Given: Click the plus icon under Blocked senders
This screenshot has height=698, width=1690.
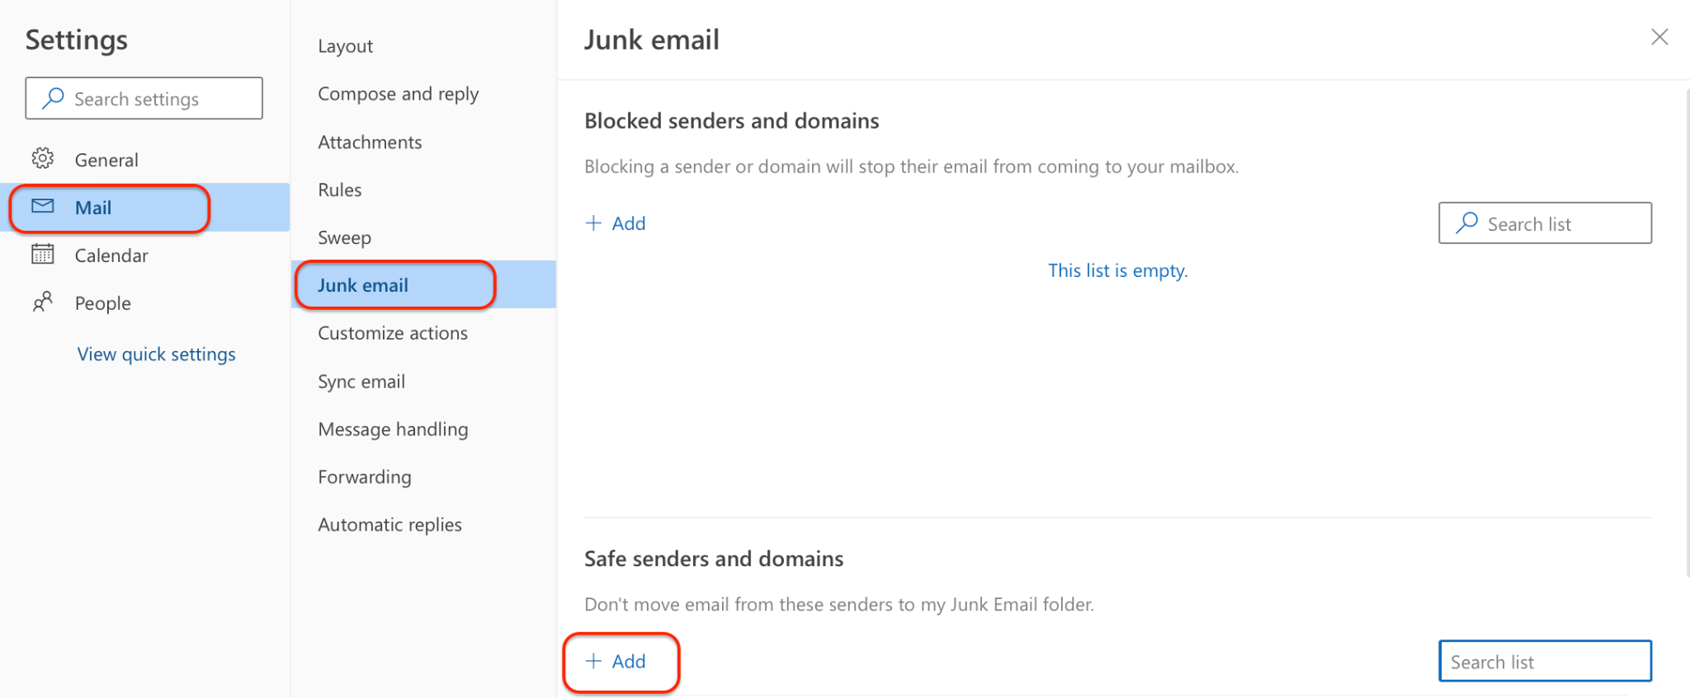Looking at the screenshot, I should [593, 223].
